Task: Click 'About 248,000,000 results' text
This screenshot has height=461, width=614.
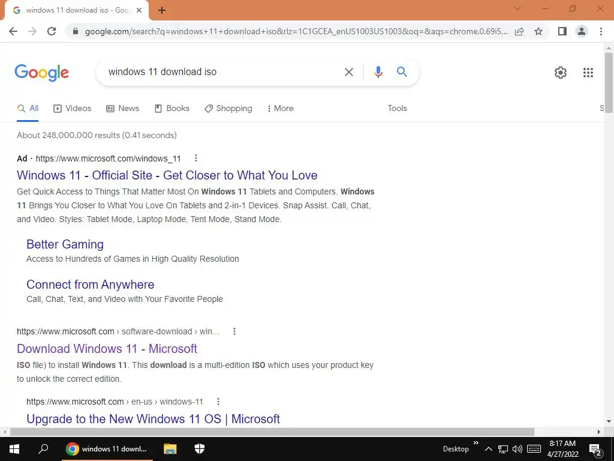Action: 68,135
